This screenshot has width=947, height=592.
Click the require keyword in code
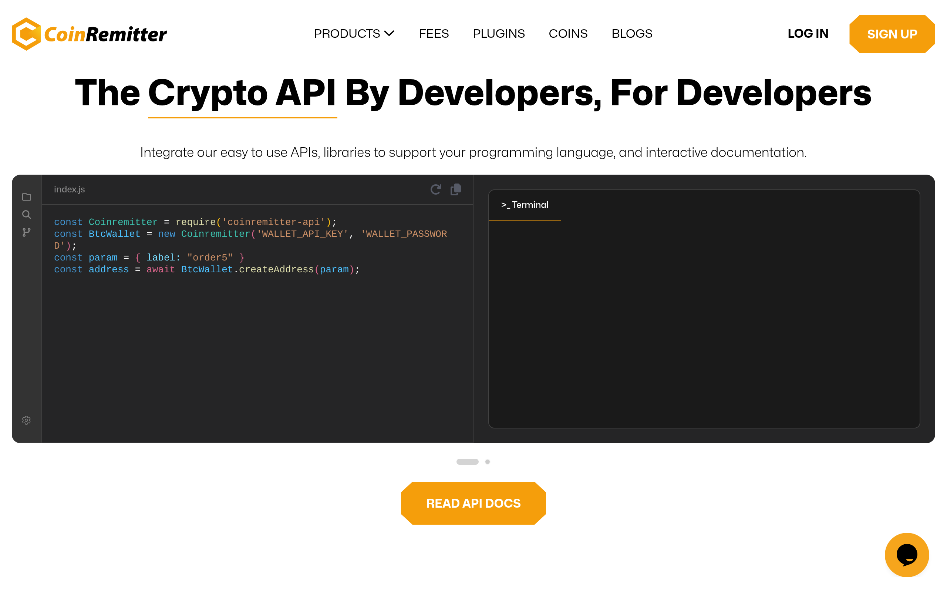(196, 222)
